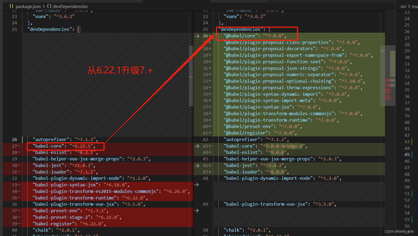Image resolution: width=418 pixels, height=236 pixels.
Task: Click line number 45 in the rightmost editor
Action: click(407, 155)
